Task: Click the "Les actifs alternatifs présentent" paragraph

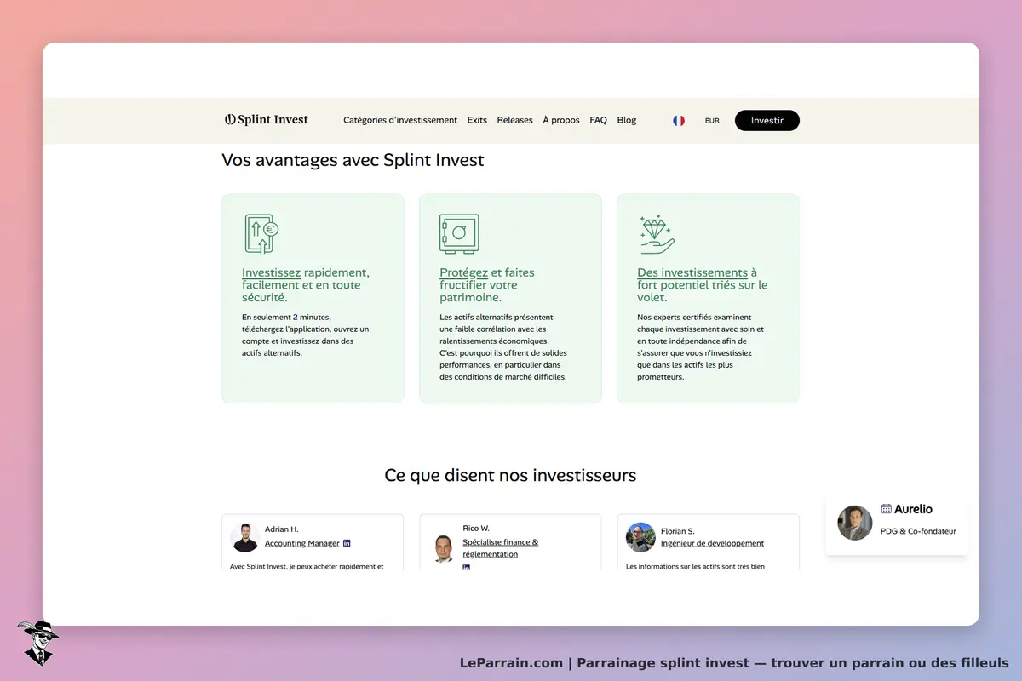Action: click(503, 346)
